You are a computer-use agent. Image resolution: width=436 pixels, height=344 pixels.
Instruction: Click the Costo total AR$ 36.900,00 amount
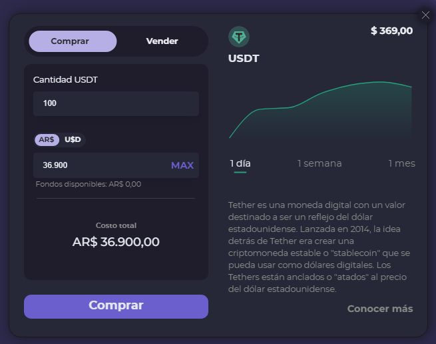click(x=116, y=242)
